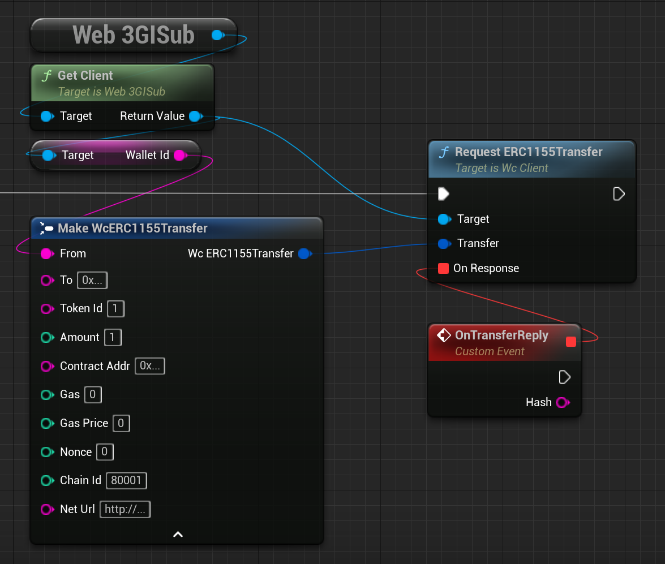665x564 pixels.
Task: Click the Wc ERC1155Transfer output pin
Action: pyautogui.click(x=304, y=253)
